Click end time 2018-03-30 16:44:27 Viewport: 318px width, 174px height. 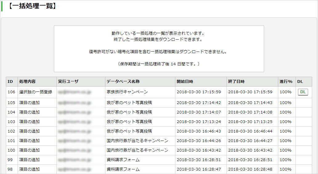click(x=250, y=141)
